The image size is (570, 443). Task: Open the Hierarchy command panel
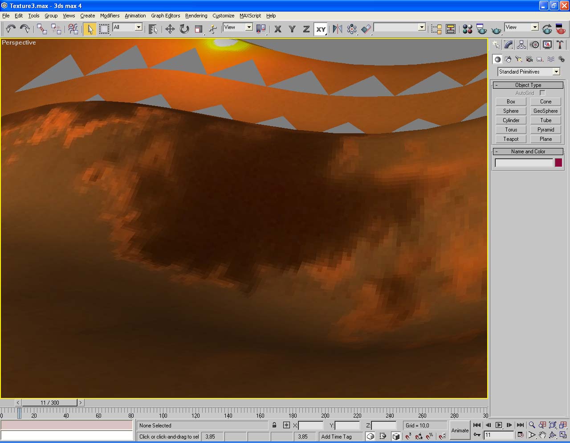coord(521,45)
